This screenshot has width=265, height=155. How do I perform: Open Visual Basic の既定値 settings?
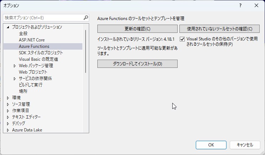click(39, 59)
